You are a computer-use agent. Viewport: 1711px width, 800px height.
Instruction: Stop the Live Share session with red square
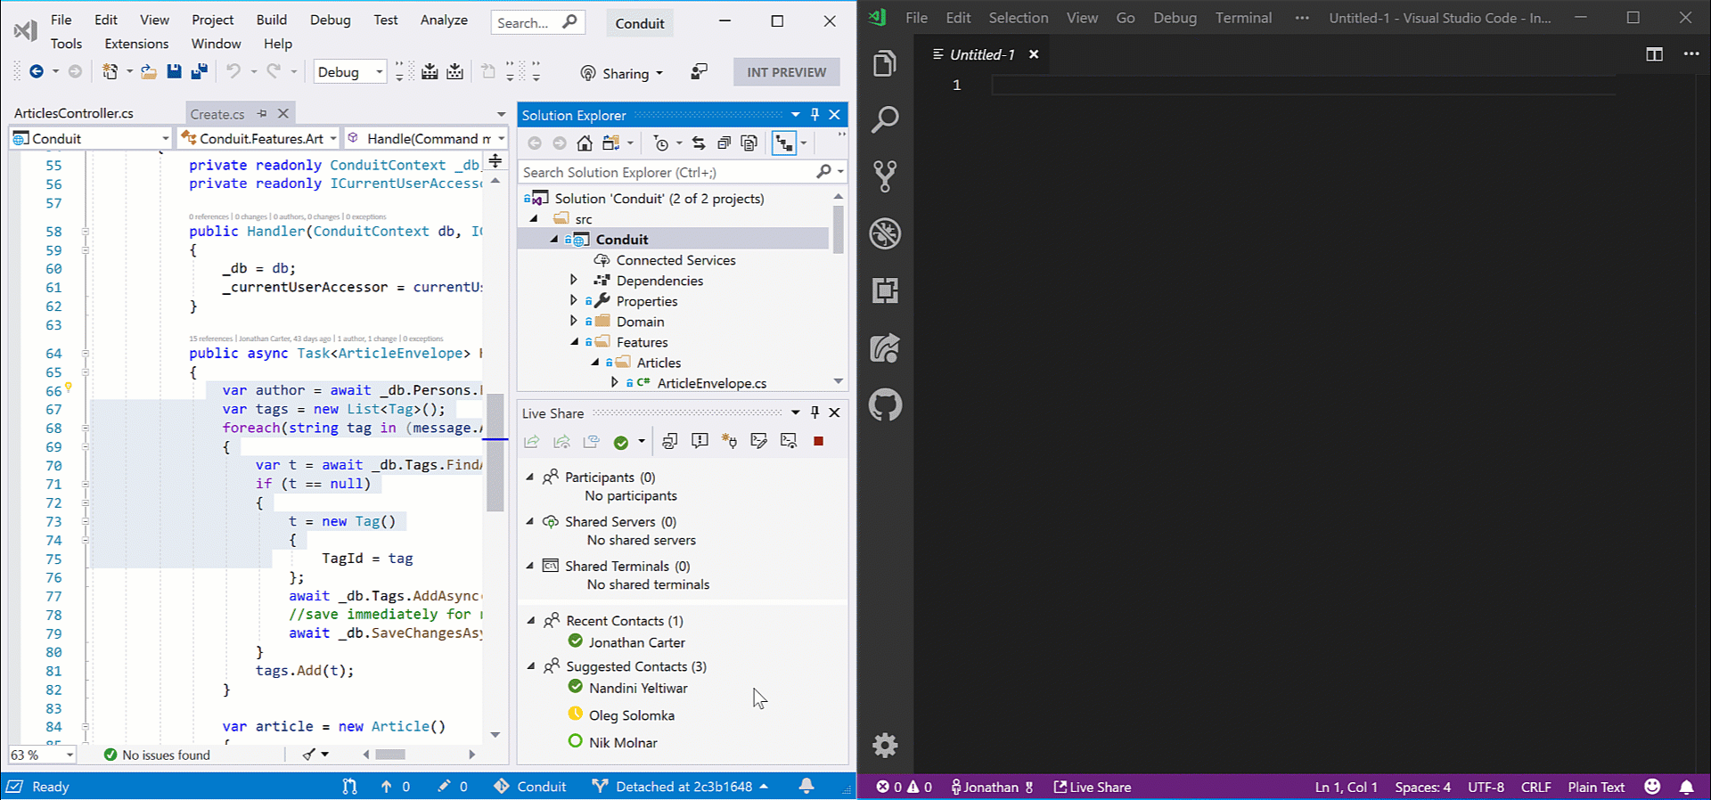pyautogui.click(x=818, y=441)
